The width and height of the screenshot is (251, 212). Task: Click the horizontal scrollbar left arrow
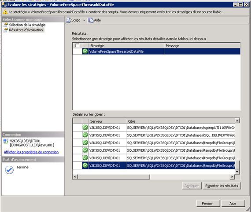coord(75,177)
